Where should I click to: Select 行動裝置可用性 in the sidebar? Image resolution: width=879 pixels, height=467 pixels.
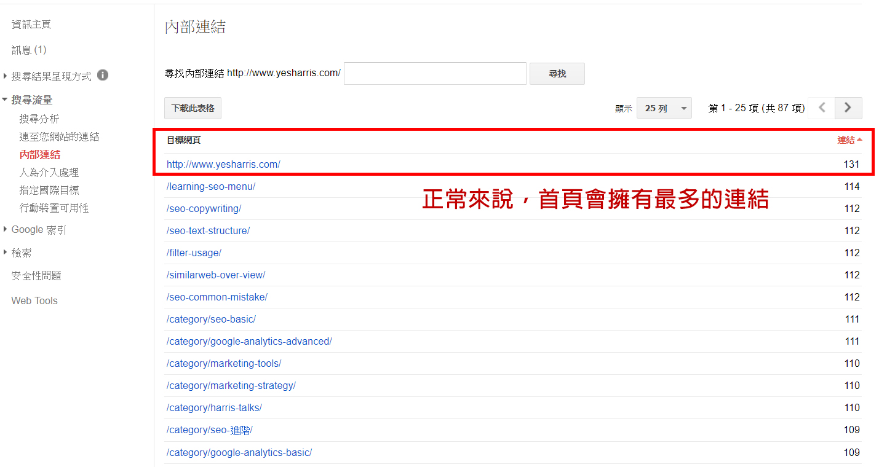pyautogui.click(x=54, y=208)
